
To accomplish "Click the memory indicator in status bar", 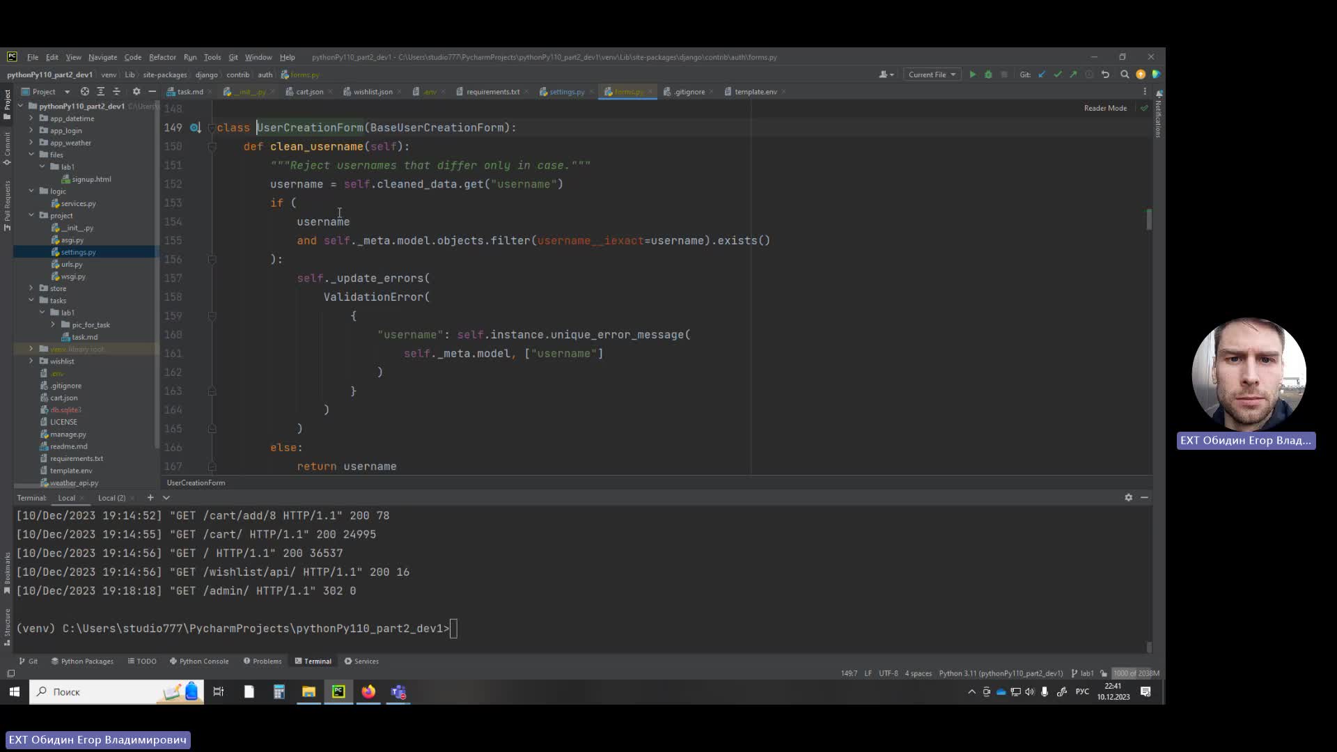I will click(x=1135, y=673).
